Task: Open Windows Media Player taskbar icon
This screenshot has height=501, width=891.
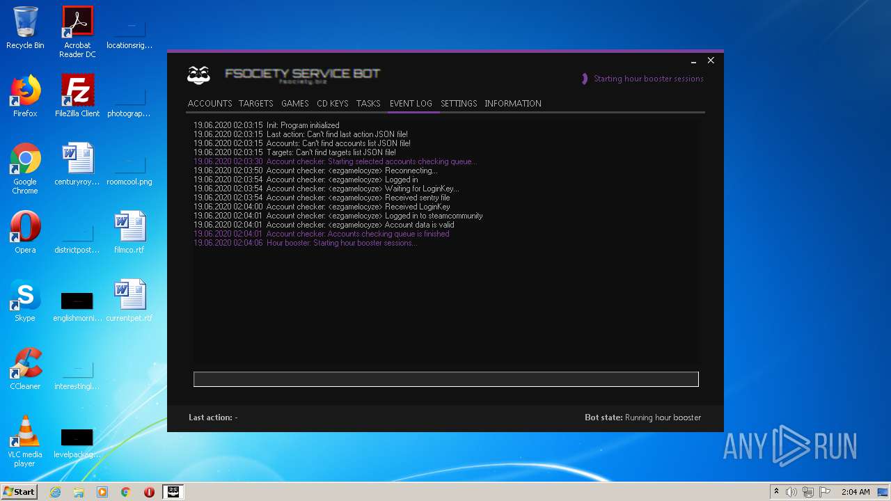Action: [x=102, y=492]
